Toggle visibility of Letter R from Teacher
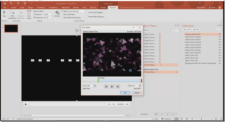 tap(219, 37)
